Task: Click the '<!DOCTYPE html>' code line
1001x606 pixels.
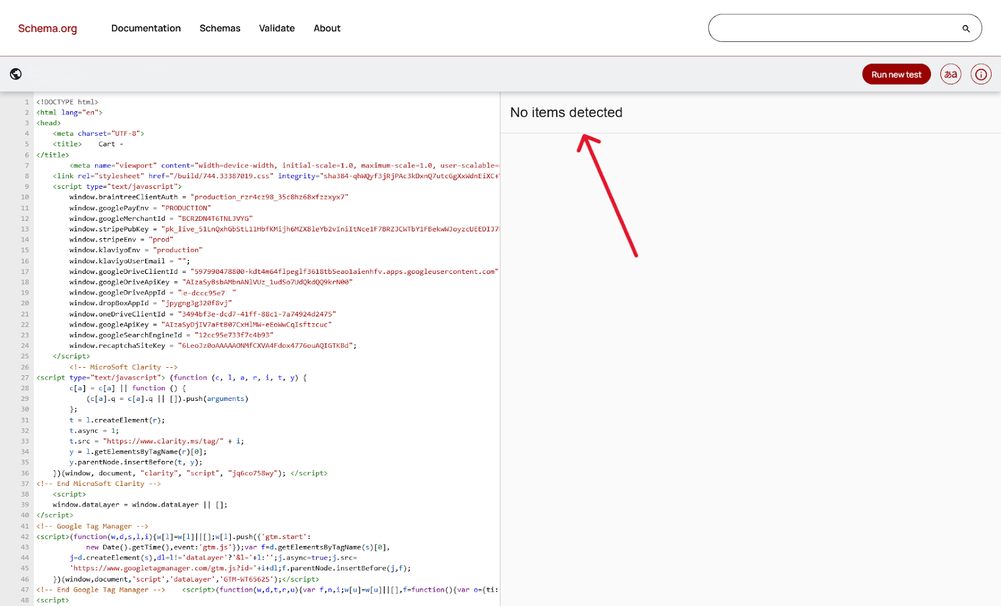Action: tap(68, 102)
